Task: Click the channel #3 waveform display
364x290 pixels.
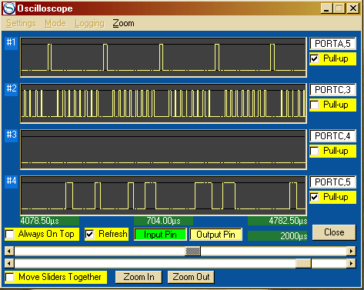Action: pyautogui.click(x=163, y=150)
